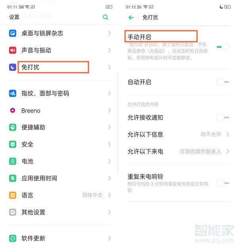Tap the blue 指纹、面部与密码 icon
Screen dimensions: 238x248
point(13,93)
